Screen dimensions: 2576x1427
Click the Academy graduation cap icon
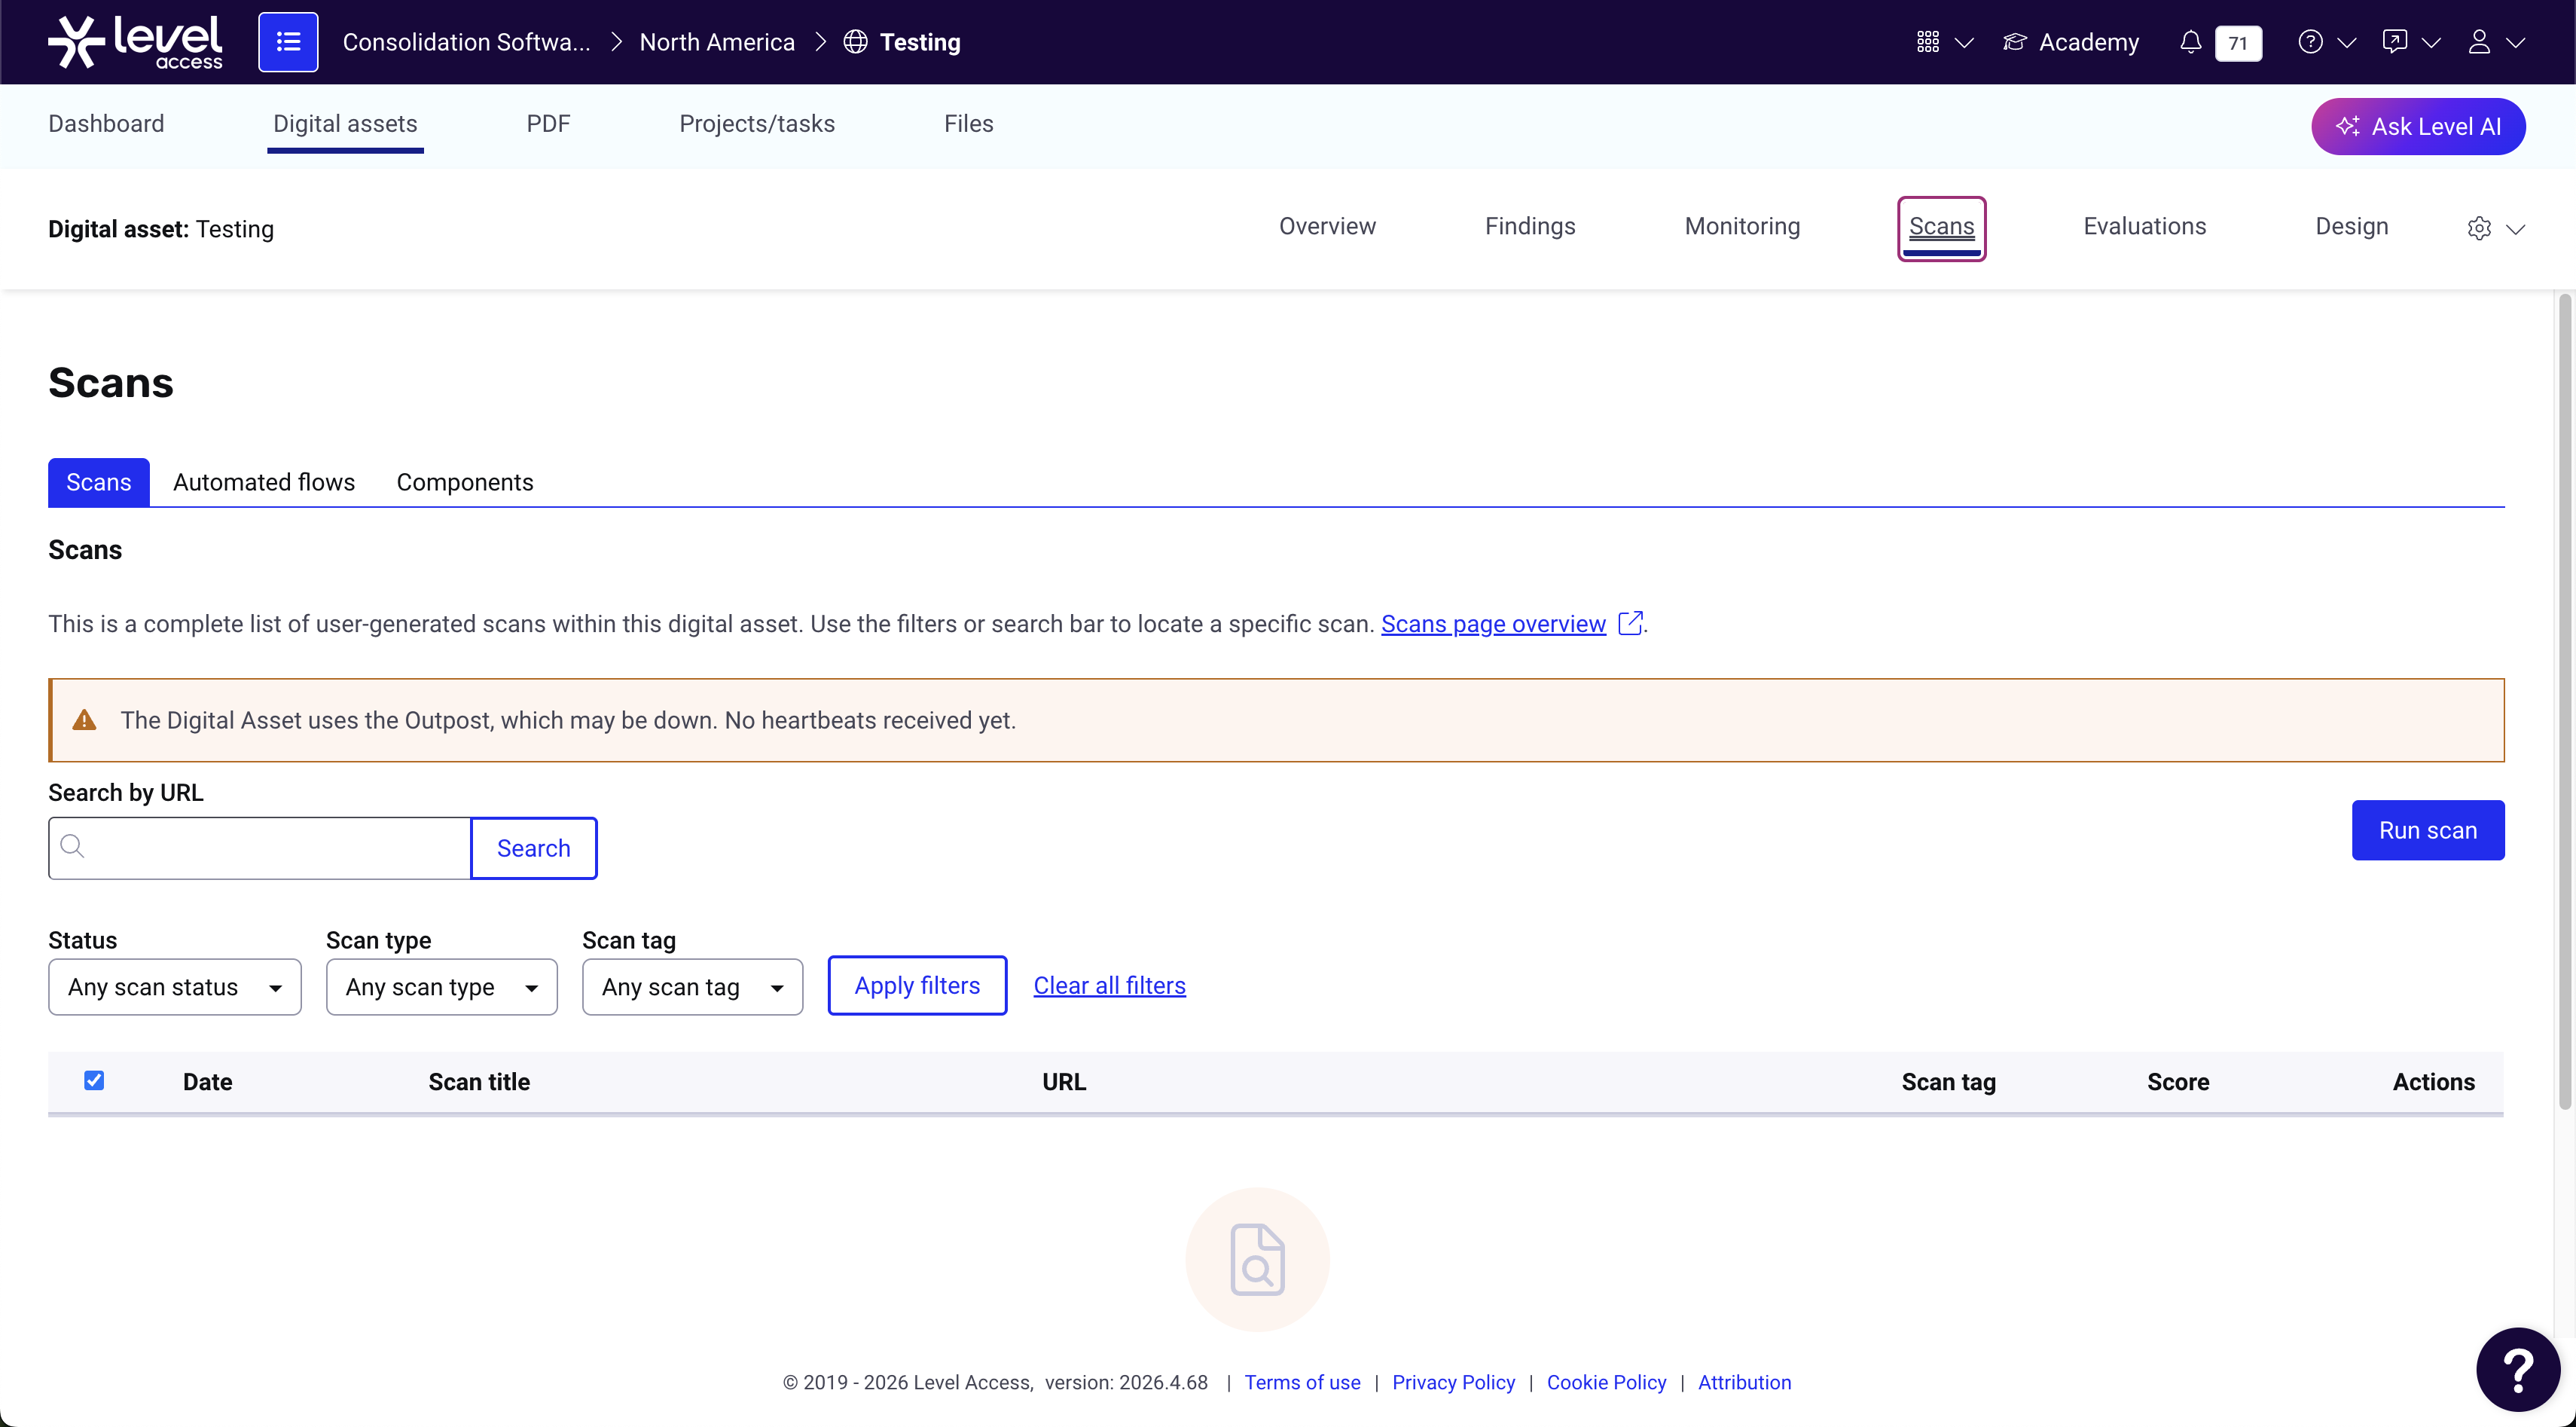(2015, 42)
